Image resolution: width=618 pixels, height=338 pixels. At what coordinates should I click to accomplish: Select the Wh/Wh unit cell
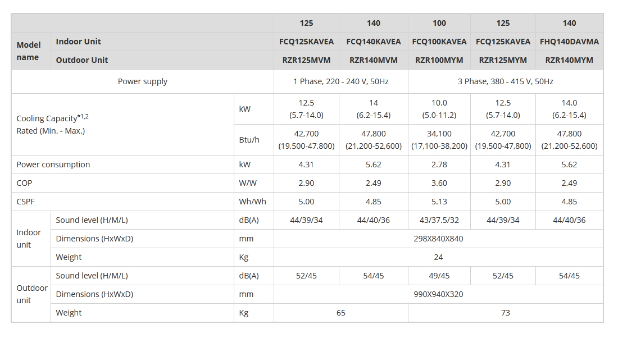tap(253, 202)
